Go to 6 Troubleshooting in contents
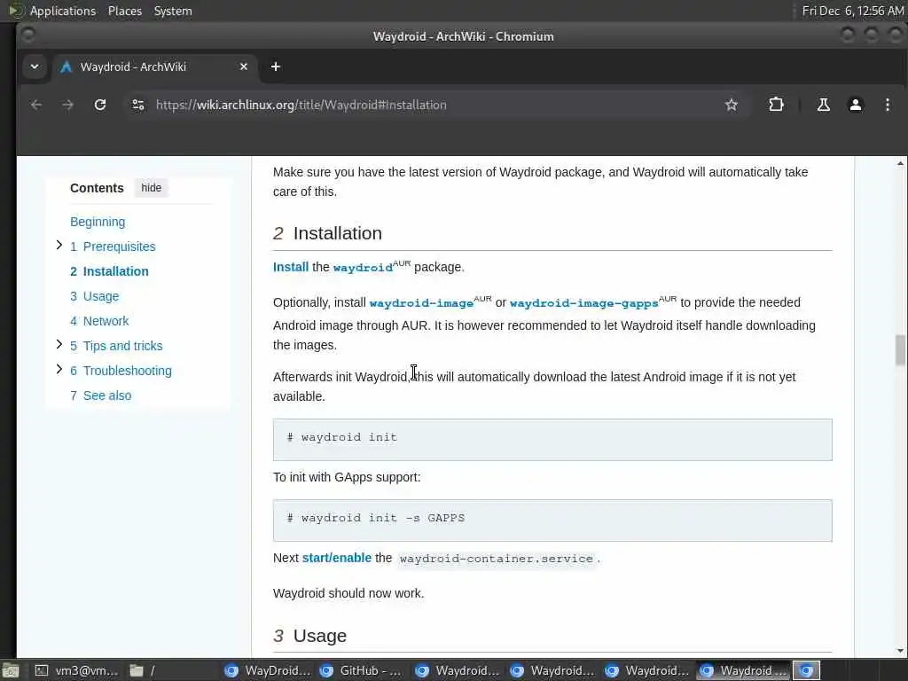Screen dimensions: 908x681 tap(121, 372)
